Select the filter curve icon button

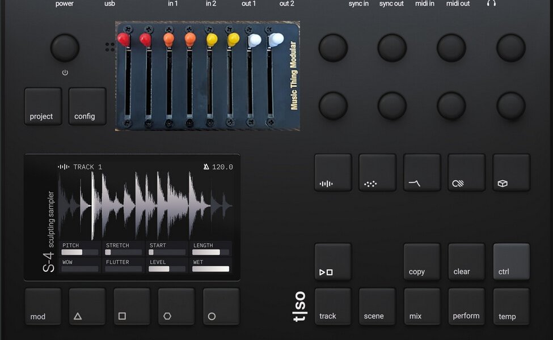[422, 172]
